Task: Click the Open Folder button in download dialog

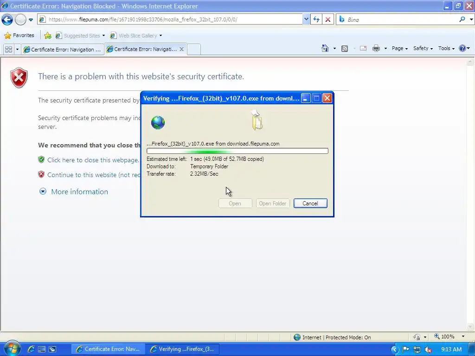Action: click(273, 203)
